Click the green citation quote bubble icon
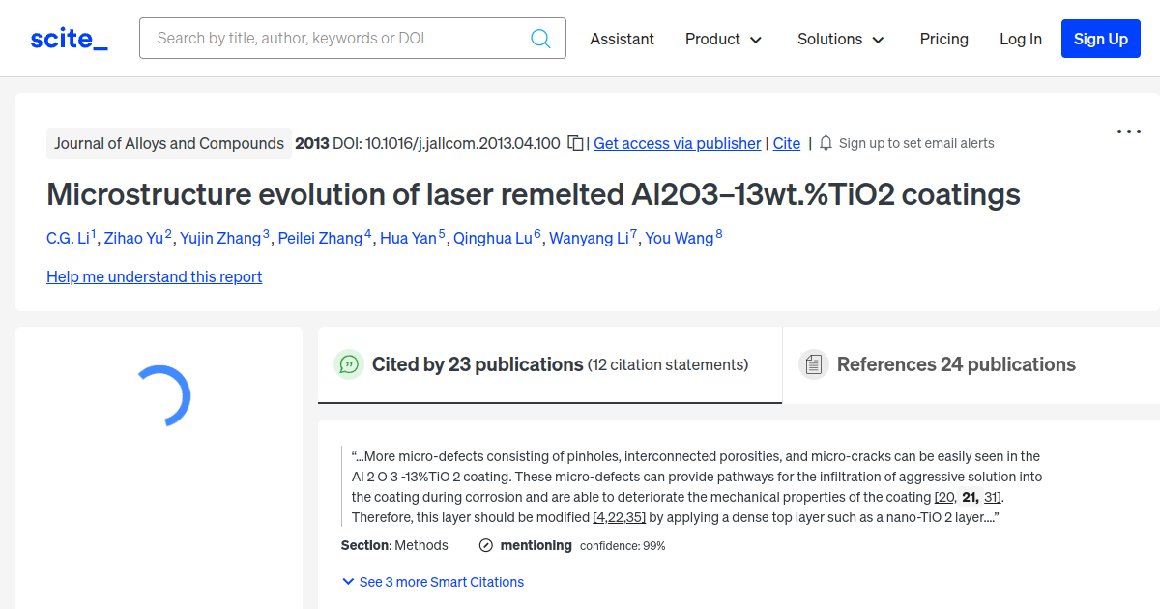The image size is (1160, 609). 348,364
